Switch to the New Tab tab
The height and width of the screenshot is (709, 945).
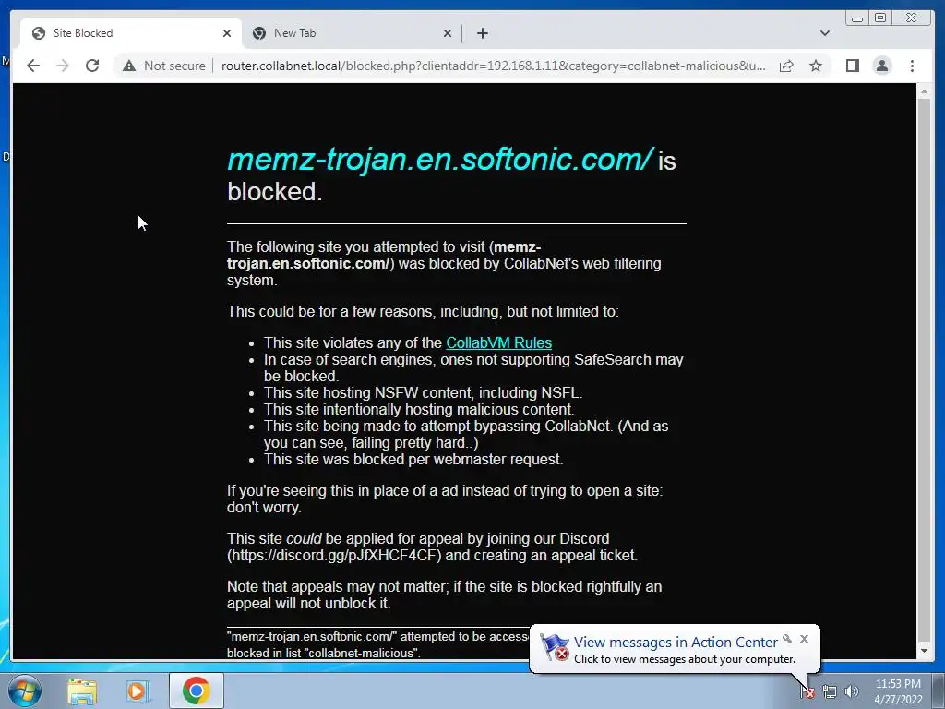pos(352,33)
